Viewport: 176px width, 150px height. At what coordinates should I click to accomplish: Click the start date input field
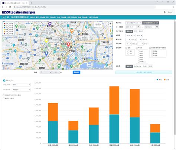pyautogui.click(x=131, y=27)
